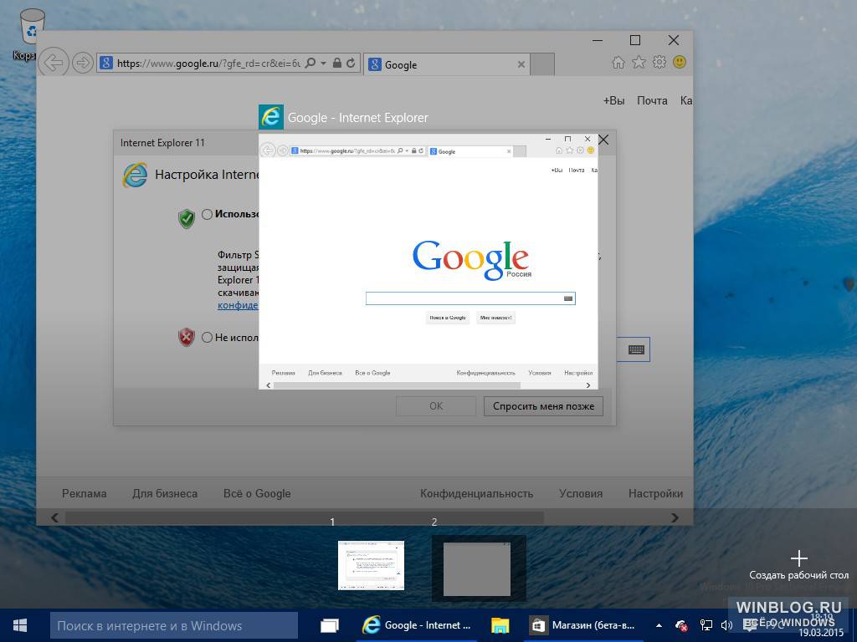Image resolution: width=857 pixels, height=642 pixels.
Task: Click the red shield icon in setup dialog
Action: (x=187, y=338)
